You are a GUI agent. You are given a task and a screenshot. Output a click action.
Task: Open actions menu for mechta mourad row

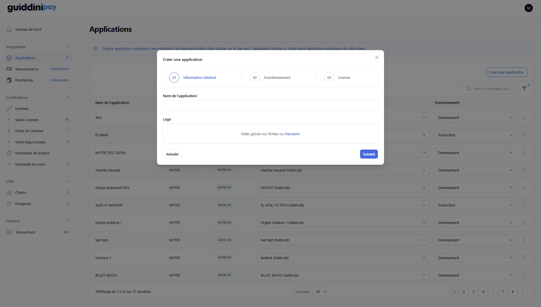pos(524,170)
